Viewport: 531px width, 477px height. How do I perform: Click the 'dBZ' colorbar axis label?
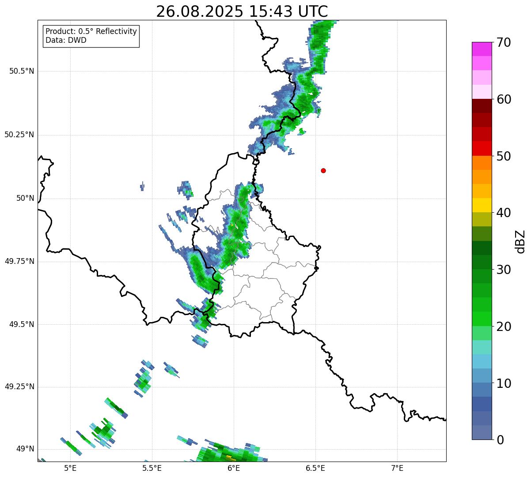pyautogui.click(x=521, y=241)
